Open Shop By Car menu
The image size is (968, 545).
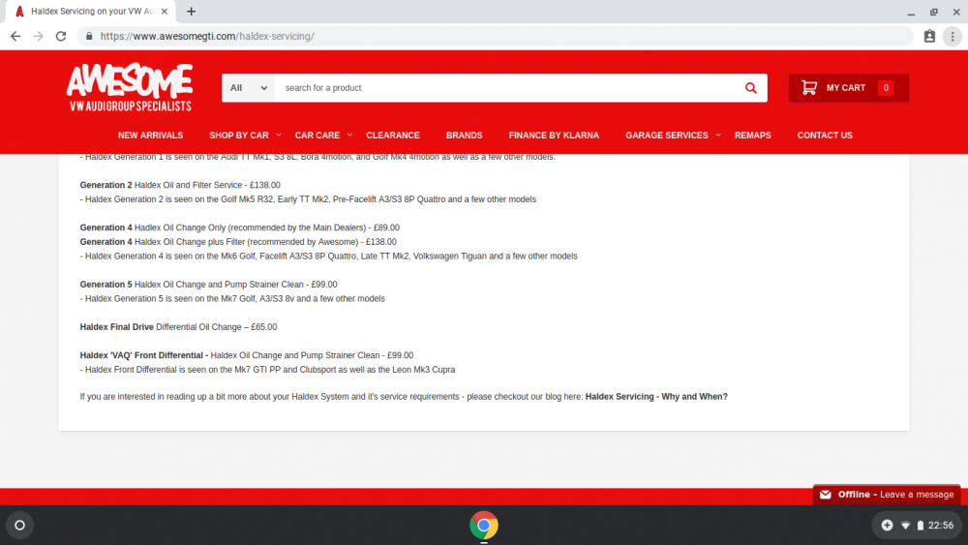[239, 136]
